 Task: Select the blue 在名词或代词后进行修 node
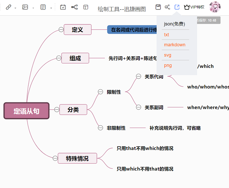coord(132,30)
